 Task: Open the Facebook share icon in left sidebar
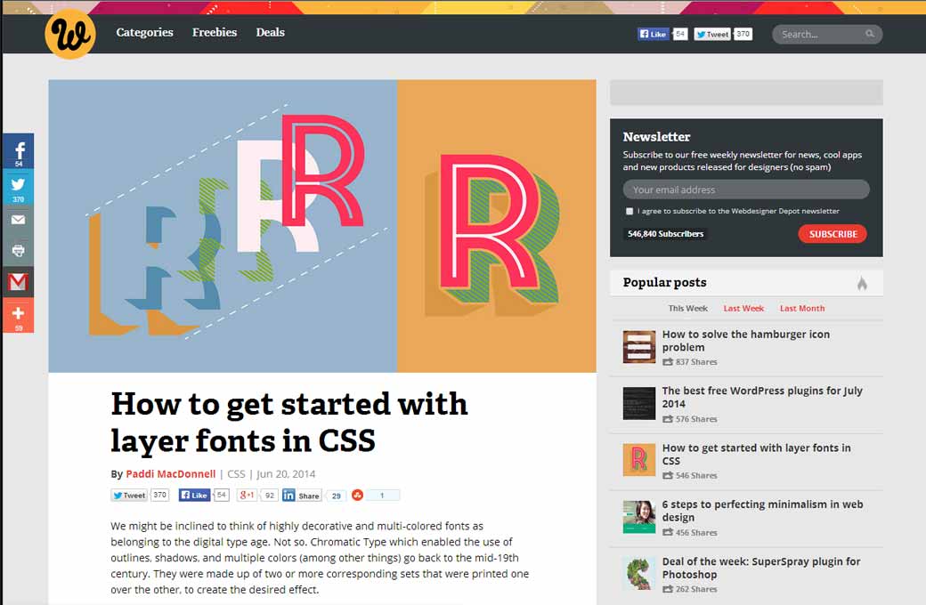pyautogui.click(x=18, y=150)
